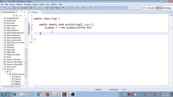Open the File menu
The width and height of the screenshot is (173, 97).
[2, 4]
